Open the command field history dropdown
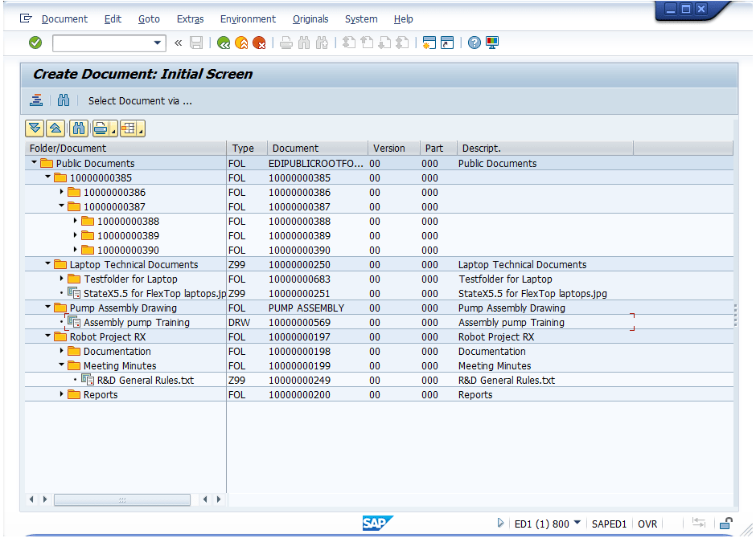 (157, 43)
